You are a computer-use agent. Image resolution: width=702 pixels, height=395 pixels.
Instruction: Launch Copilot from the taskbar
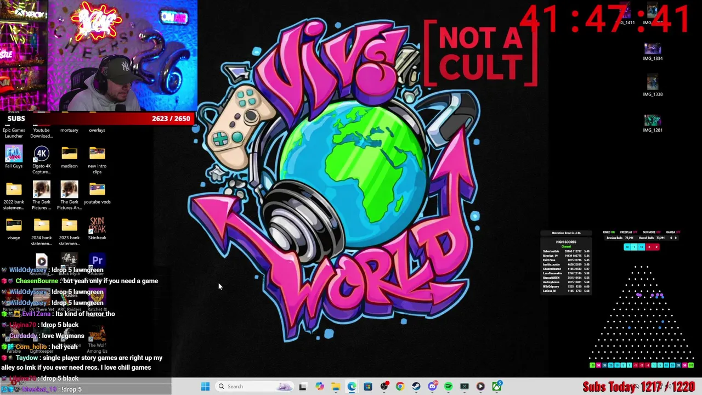(319, 386)
